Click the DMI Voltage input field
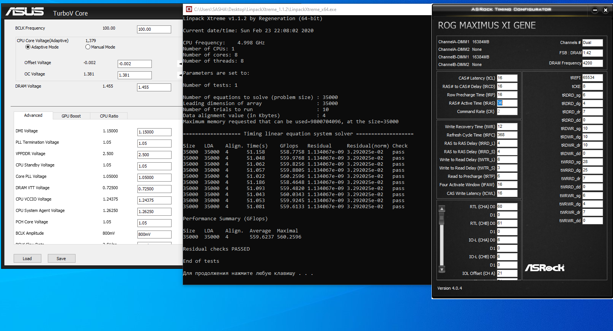This screenshot has width=613, height=331. coord(154,132)
